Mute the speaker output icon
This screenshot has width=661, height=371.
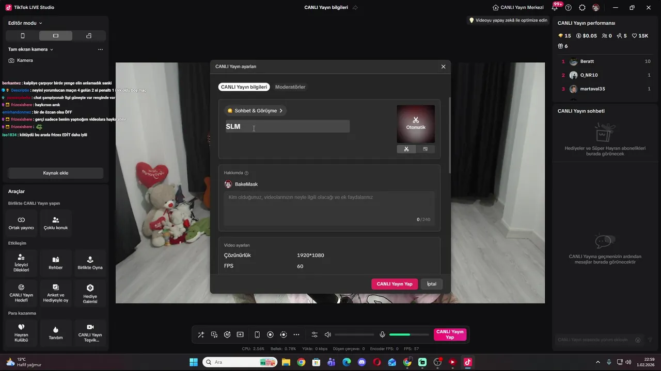point(327,334)
